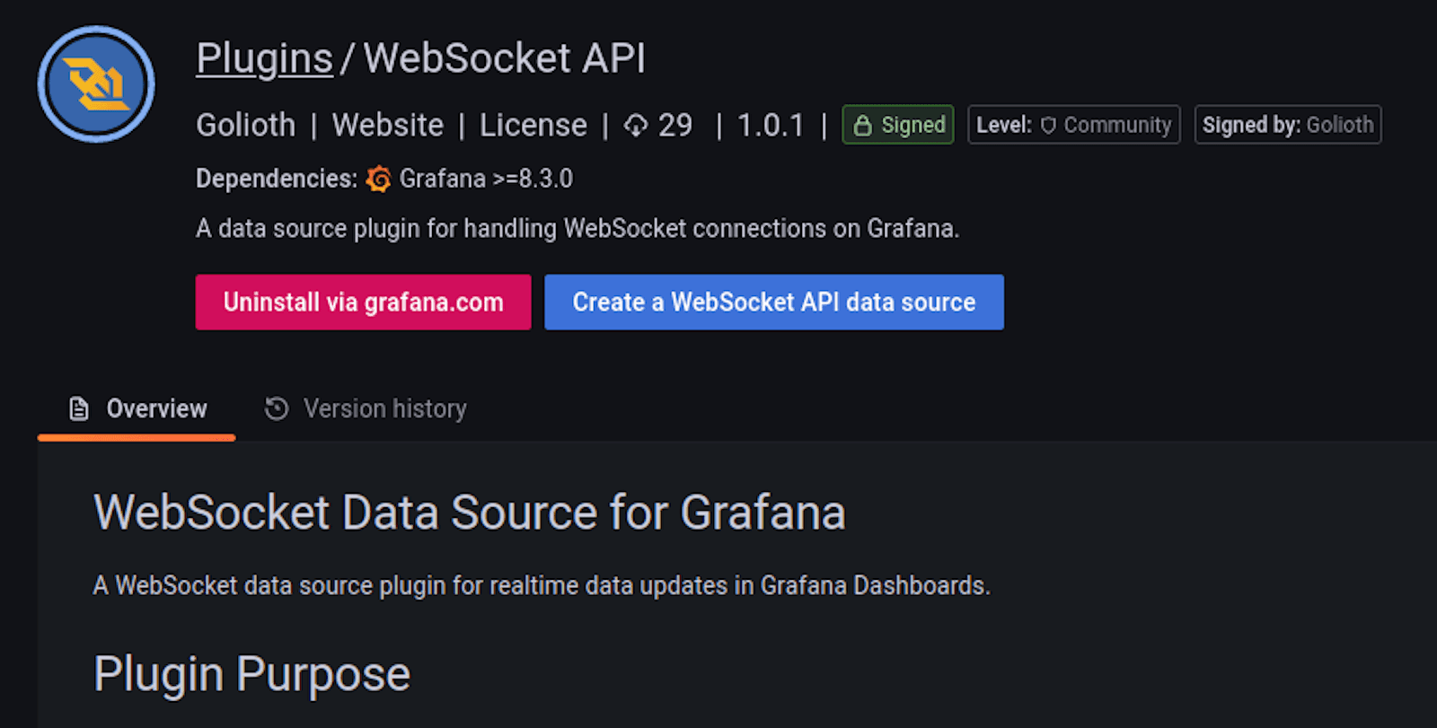Click the WebSocket API plugin logo
The image size is (1437, 728).
(96, 84)
